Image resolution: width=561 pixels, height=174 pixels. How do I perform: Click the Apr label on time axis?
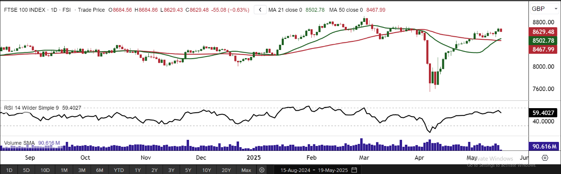click(419, 157)
